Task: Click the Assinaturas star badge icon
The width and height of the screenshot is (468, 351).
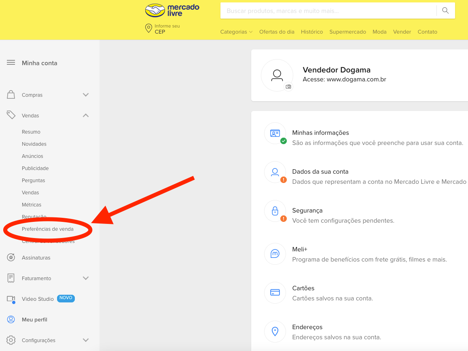Action: pos(11,257)
